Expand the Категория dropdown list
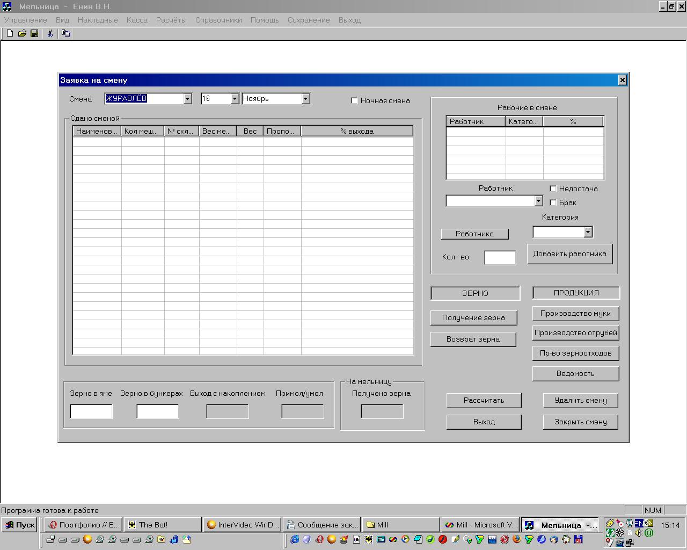 pos(588,232)
